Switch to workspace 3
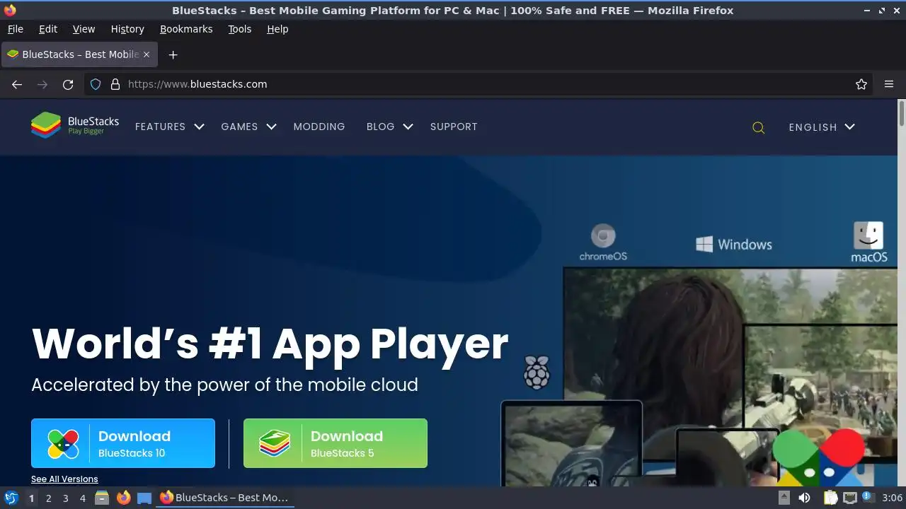906x509 pixels. point(65,498)
